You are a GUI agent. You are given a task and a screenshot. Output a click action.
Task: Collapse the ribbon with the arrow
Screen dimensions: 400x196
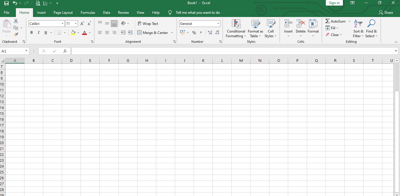(396, 42)
